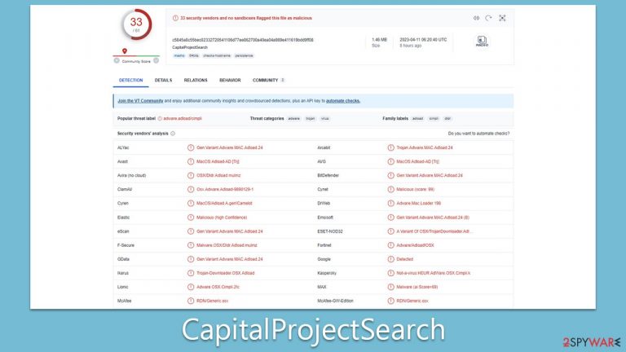Image resolution: width=626 pixels, height=352 pixels.
Task: Click the ESET-NOD32 detection result
Action: (x=434, y=231)
